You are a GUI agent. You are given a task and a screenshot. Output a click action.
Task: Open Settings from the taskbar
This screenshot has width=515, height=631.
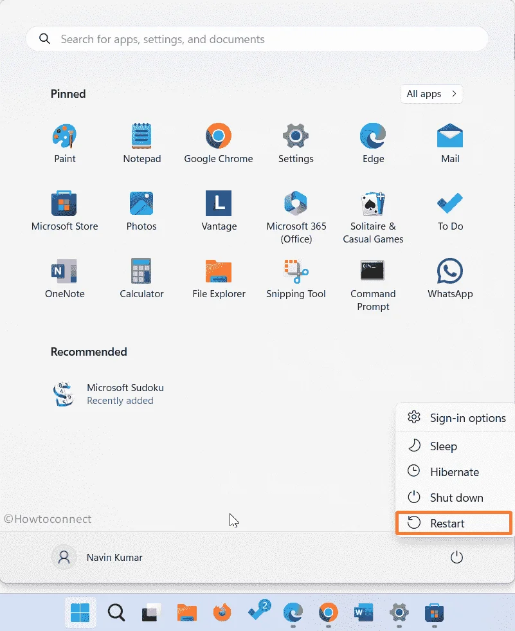(399, 613)
